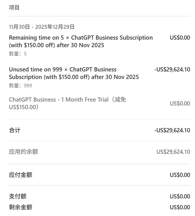The height and width of the screenshot is (216, 195).
Task: Click the 数量：999 quantity text
Action: pyautogui.click(x=20, y=86)
